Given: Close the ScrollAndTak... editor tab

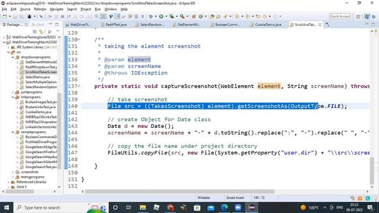Looking at the screenshot, I should [x=320, y=25].
